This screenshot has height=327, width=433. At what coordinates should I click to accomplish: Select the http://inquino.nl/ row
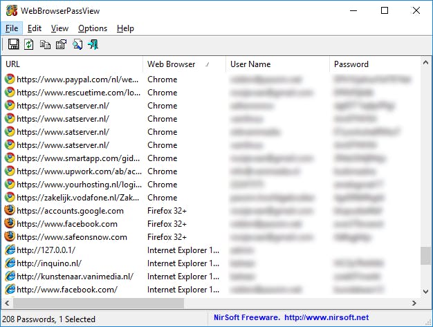point(212,263)
